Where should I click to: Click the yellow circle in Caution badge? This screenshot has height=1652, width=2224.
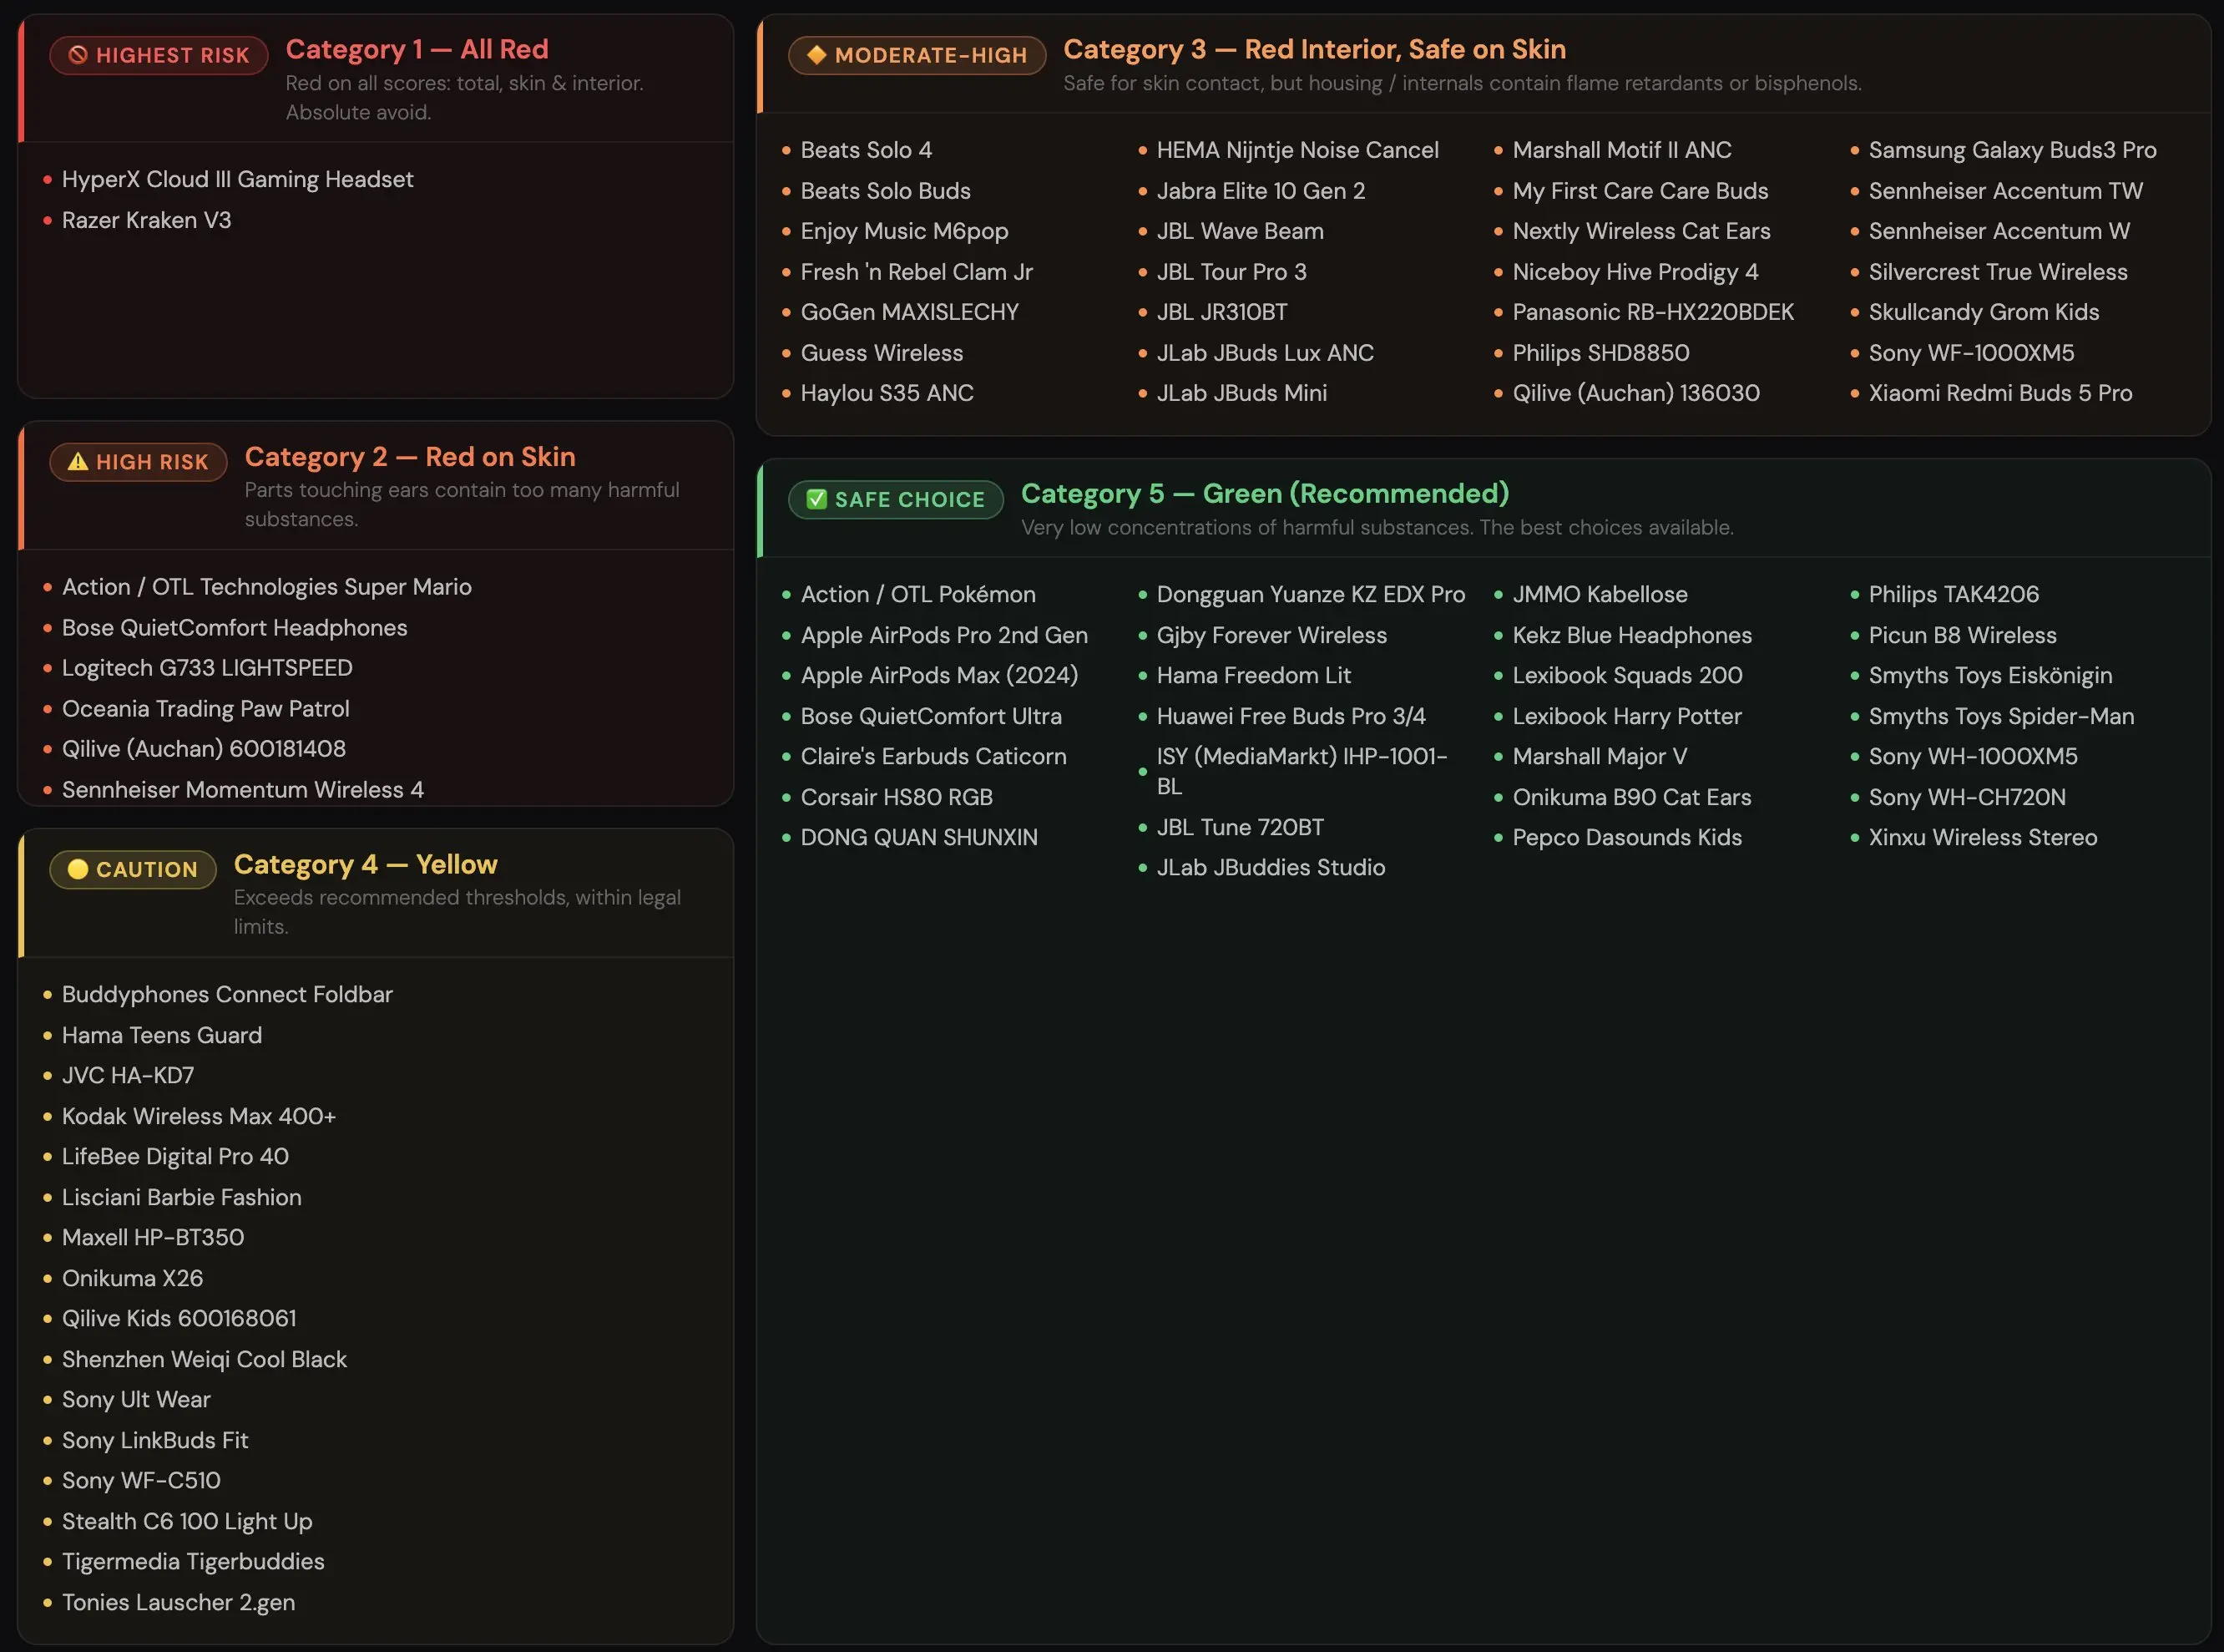pos(78,869)
